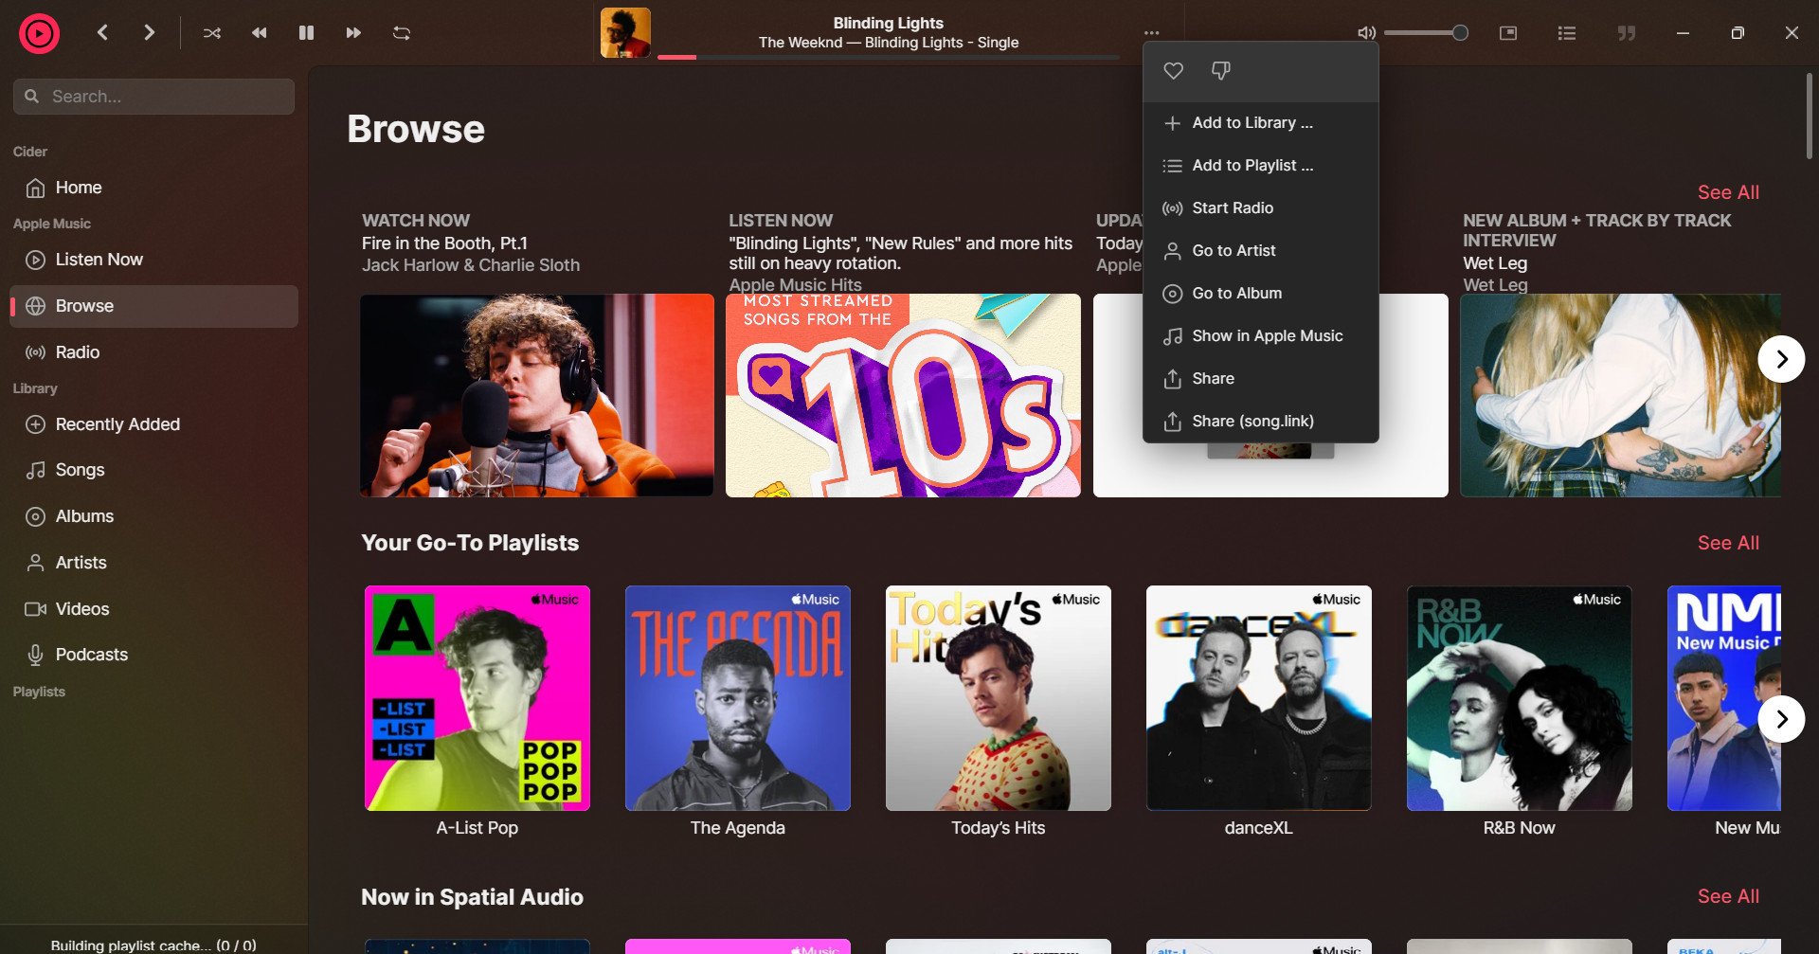Open the R&B Now playlist cover
Viewport: 1819px width, 954px height.
[x=1520, y=698]
